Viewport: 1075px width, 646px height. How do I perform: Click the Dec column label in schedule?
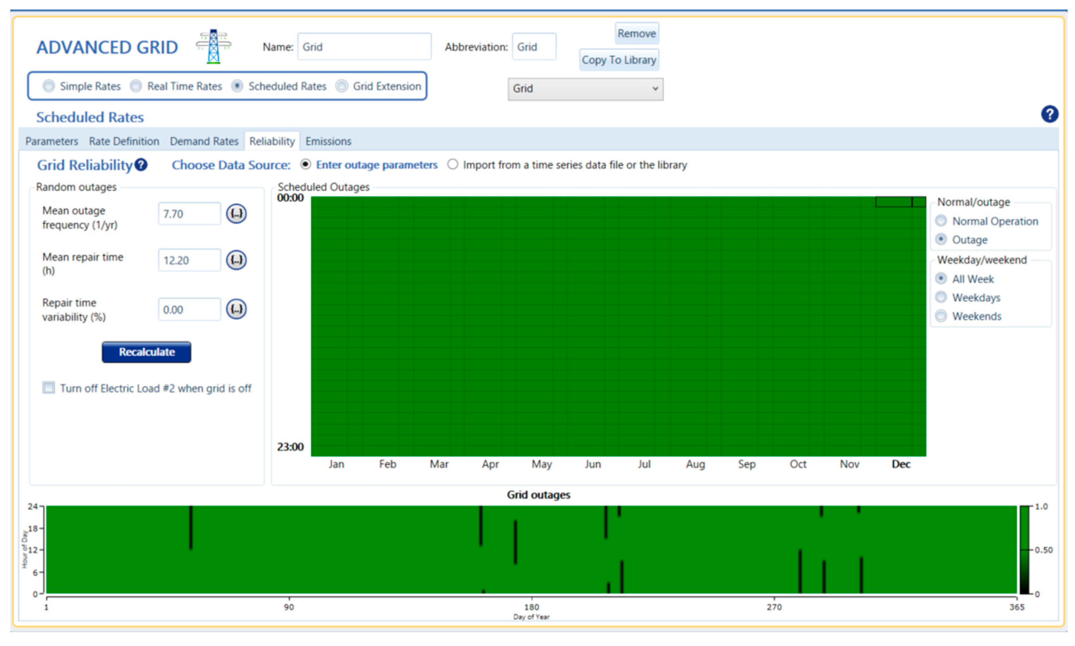(901, 465)
